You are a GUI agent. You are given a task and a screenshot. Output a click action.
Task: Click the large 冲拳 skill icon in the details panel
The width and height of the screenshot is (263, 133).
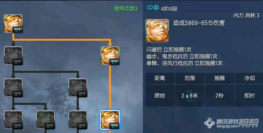point(157,30)
